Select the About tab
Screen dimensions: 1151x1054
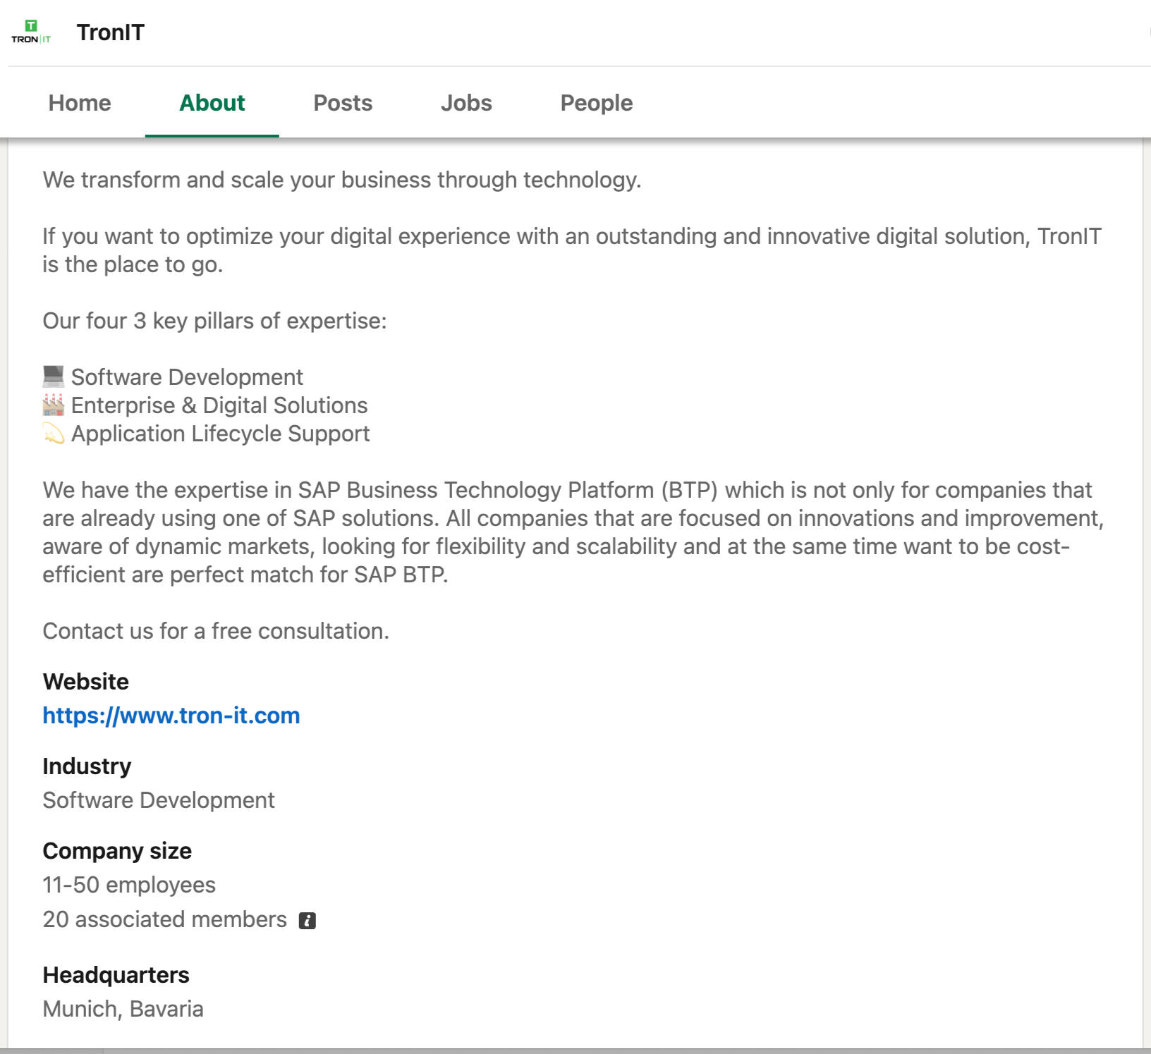click(x=212, y=103)
